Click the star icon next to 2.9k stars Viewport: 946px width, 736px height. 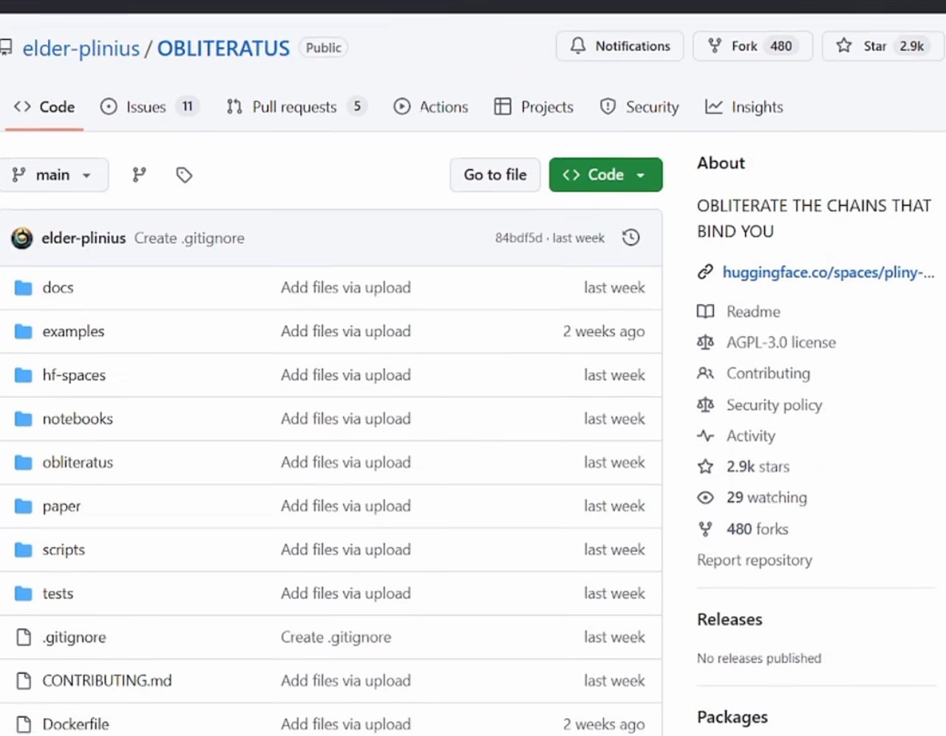pyautogui.click(x=705, y=467)
